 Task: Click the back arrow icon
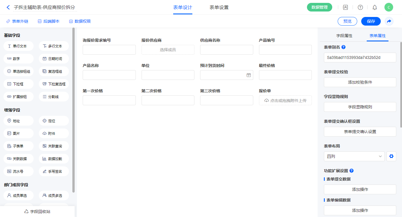pyautogui.click(x=8, y=7)
